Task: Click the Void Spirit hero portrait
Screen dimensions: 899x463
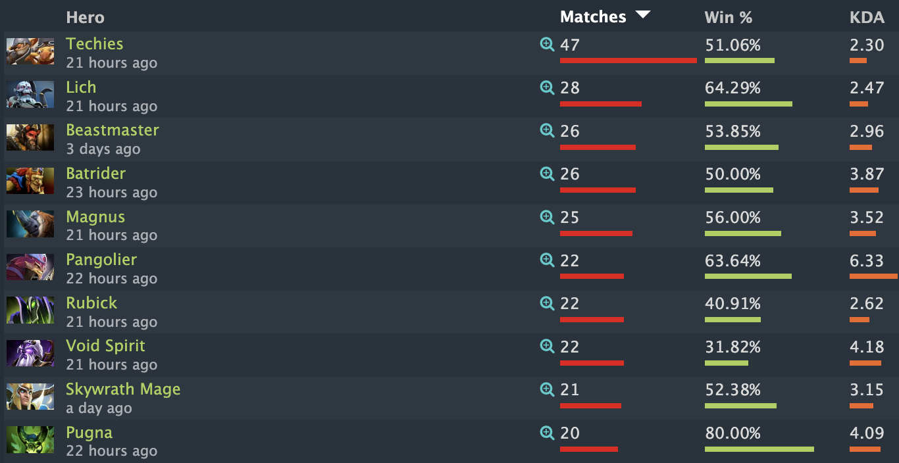Action: (30, 353)
